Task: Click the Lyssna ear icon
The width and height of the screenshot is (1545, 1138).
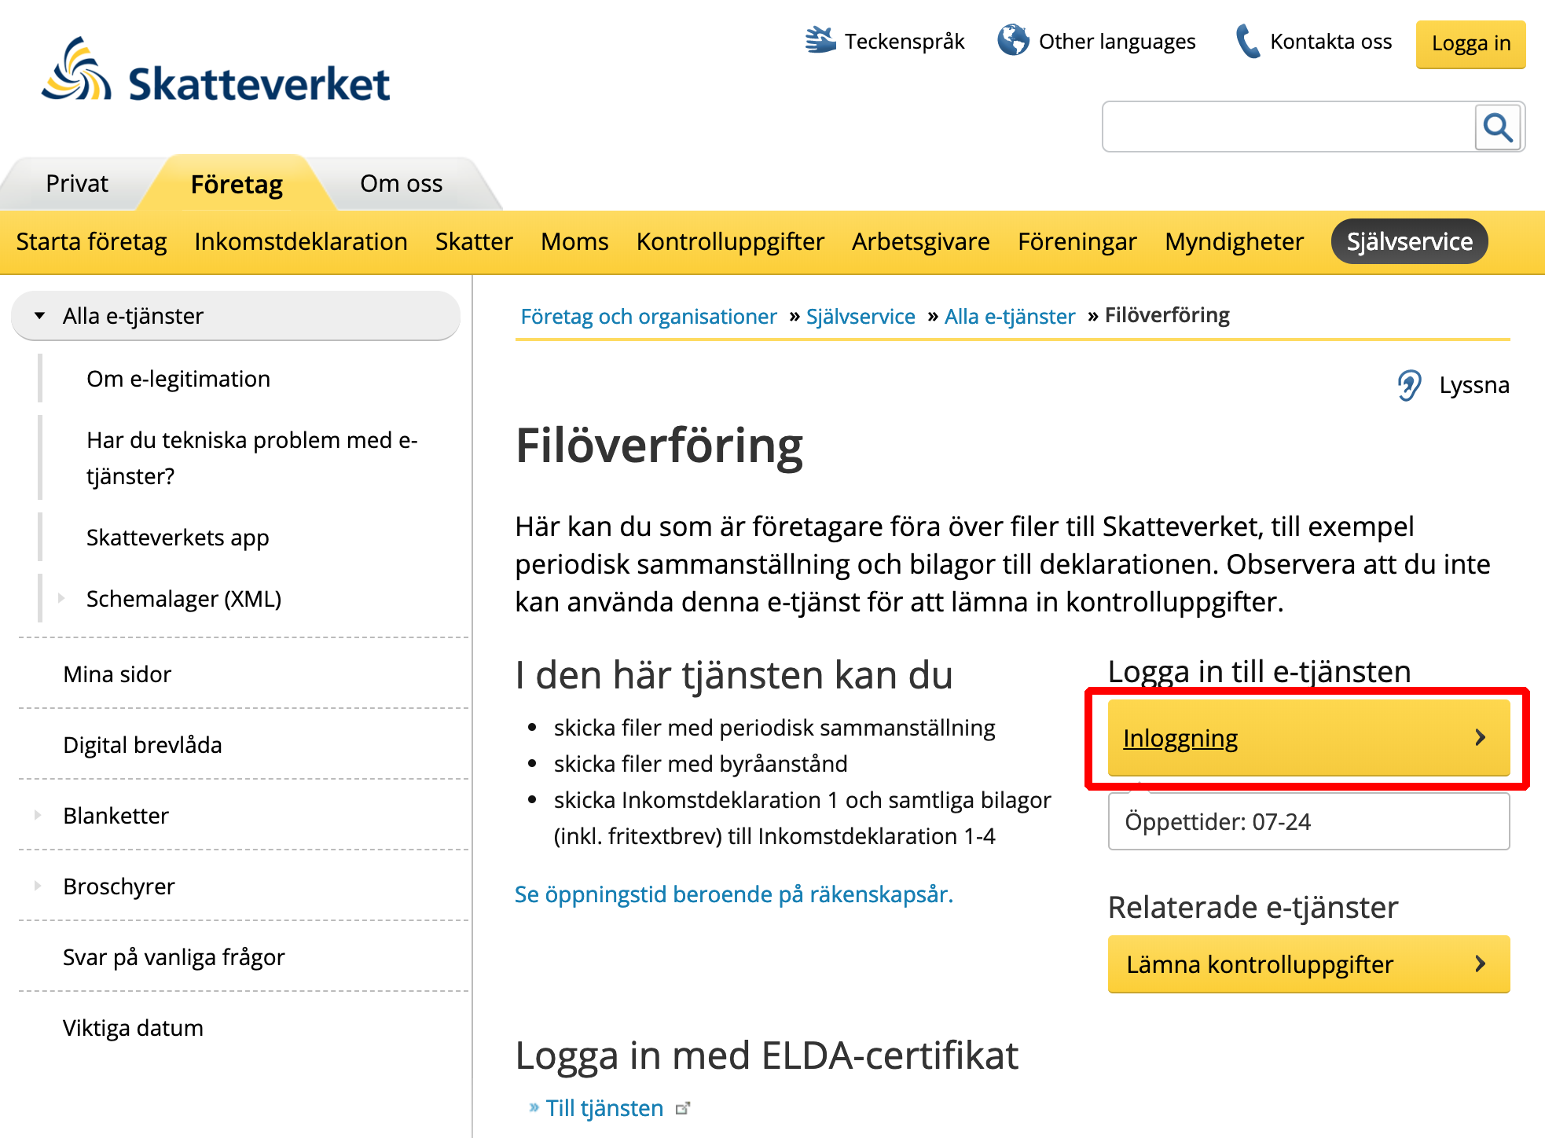Action: coord(1409,385)
